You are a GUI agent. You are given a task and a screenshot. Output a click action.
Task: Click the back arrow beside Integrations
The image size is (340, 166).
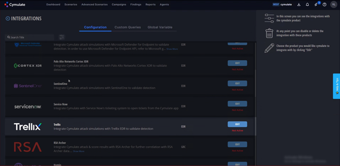tap(8, 18)
